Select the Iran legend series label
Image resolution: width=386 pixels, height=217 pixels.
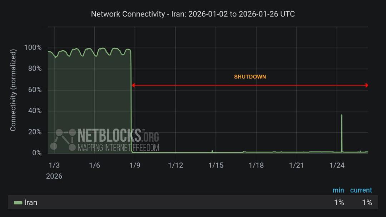pos(31,202)
